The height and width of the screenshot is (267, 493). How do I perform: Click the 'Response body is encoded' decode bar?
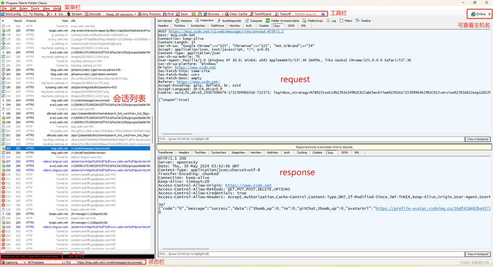coord(324,147)
